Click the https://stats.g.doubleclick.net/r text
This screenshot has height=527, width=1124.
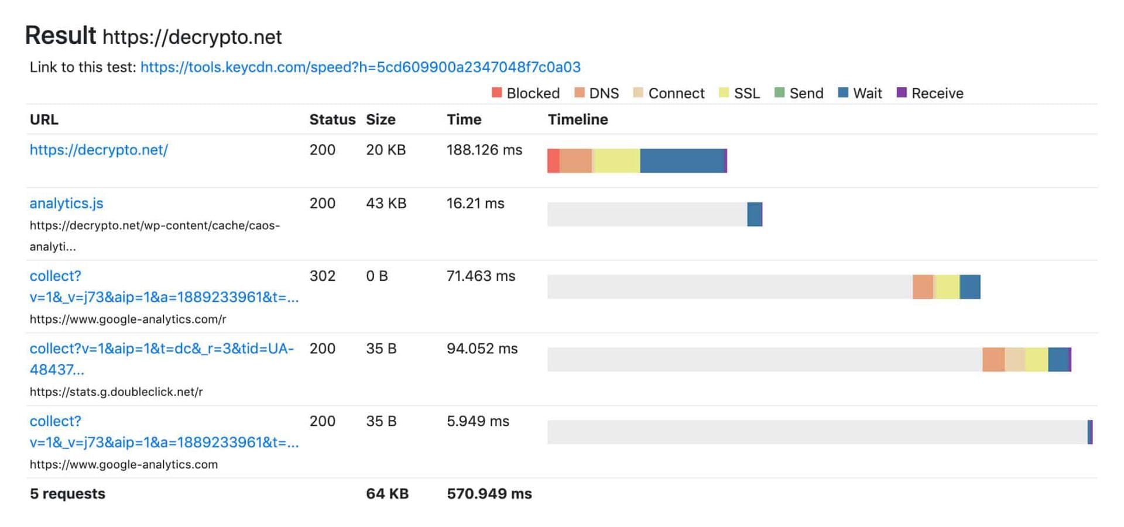coord(116,392)
